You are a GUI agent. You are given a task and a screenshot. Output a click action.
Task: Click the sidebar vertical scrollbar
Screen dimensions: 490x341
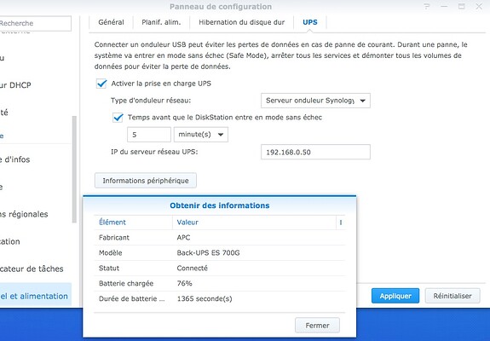[x=74, y=169]
